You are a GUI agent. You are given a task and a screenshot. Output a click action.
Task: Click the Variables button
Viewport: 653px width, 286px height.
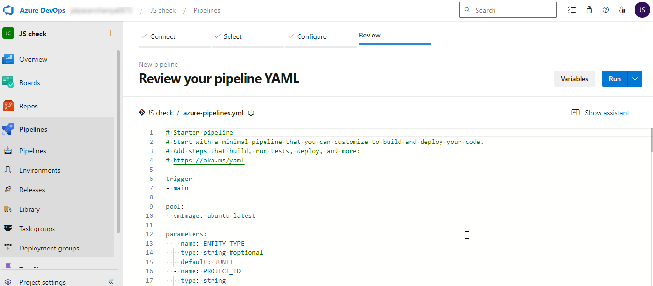[574, 79]
